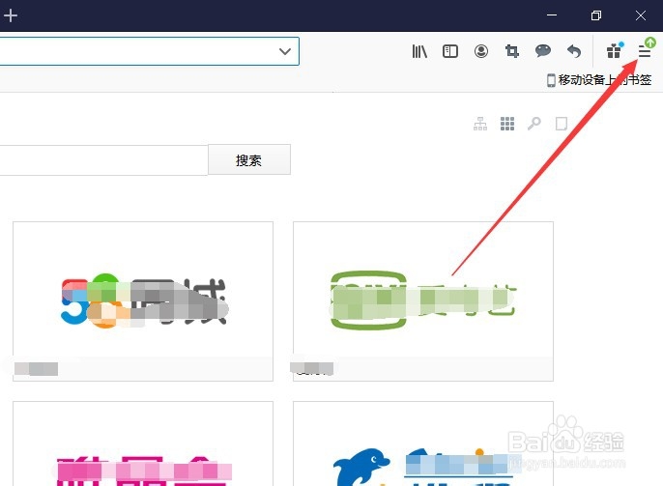Screen dimensions: 663x486
Task: Open the Library bookshelf icon
Action: (x=419, y=51)
